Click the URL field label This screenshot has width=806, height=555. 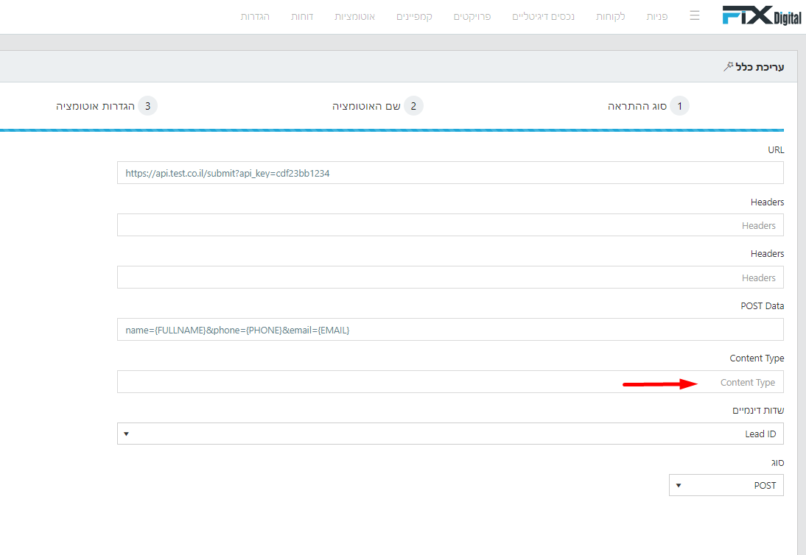[776, 150]
